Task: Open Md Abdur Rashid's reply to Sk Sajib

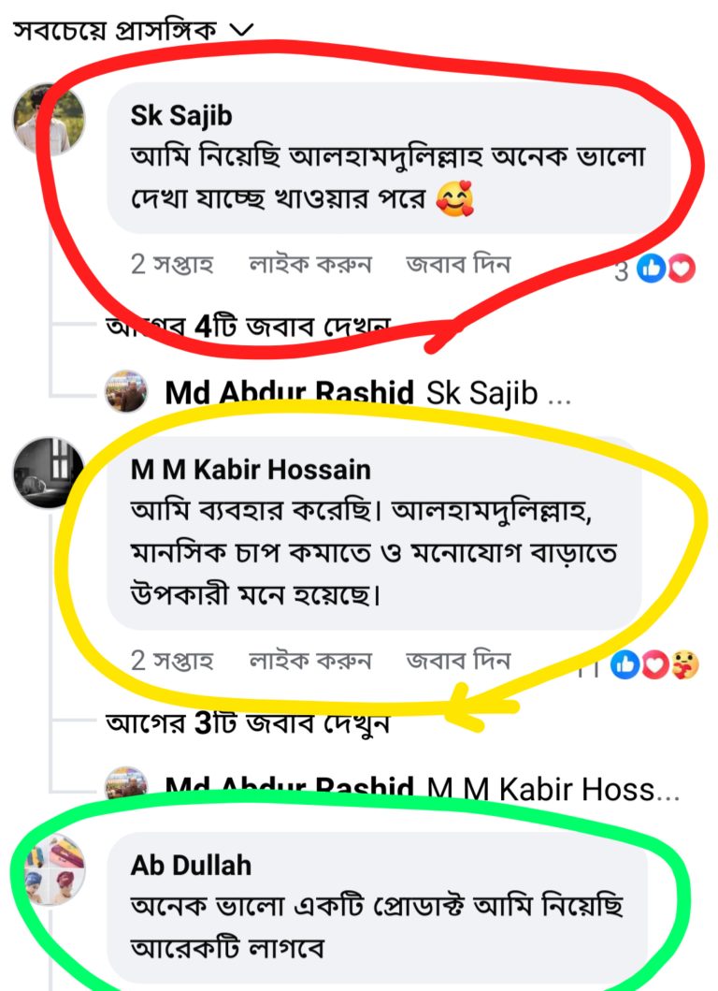Action: pos(367,393)
